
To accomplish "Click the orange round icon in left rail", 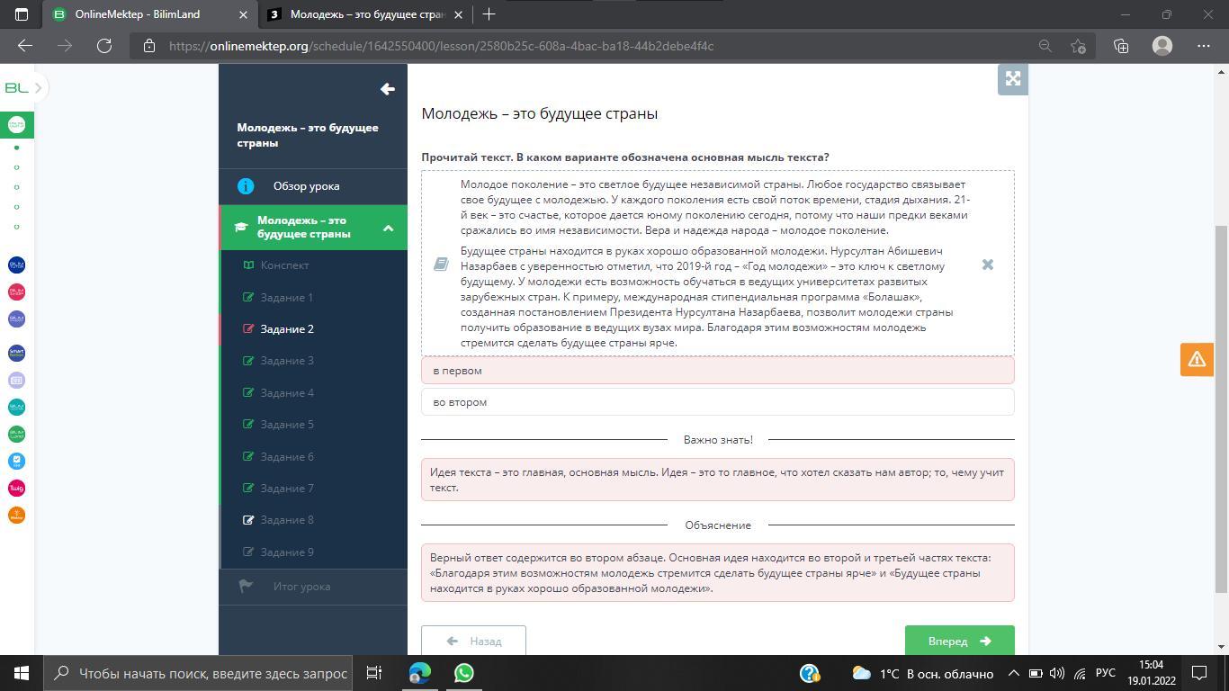I will [x=16, y=515].
